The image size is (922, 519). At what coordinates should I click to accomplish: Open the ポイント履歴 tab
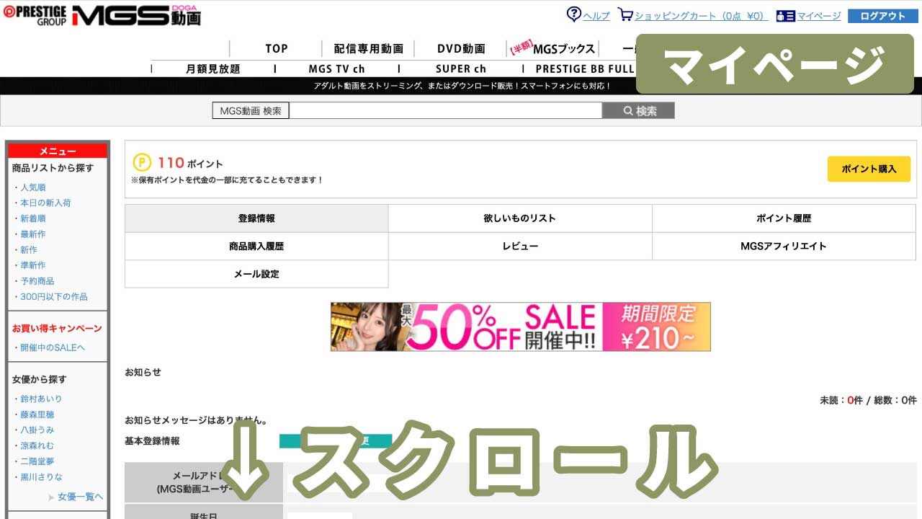(x=782, y=218)
